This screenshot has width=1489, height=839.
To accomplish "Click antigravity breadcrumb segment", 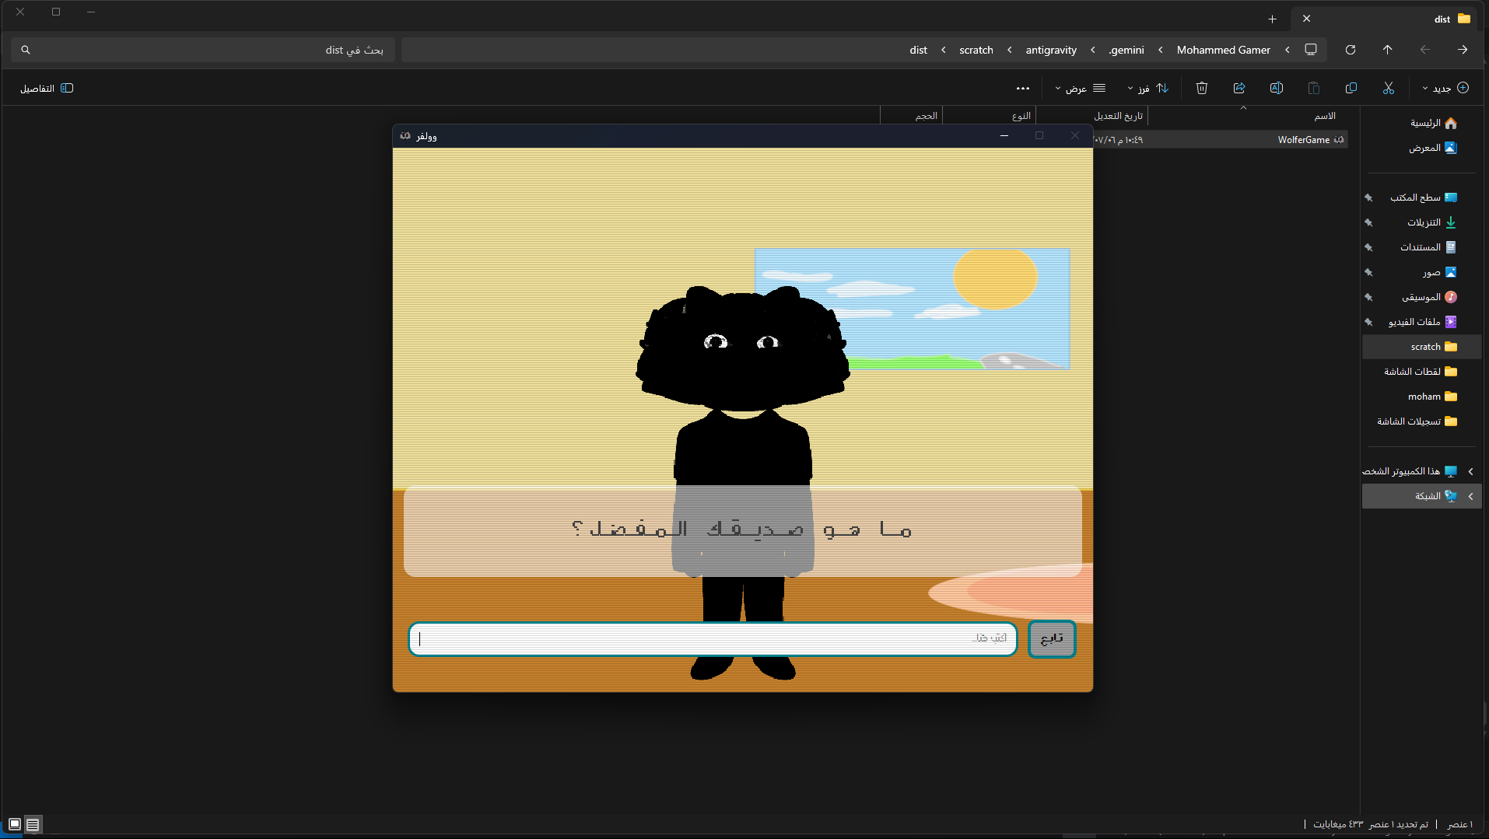I will [x=1051, y=50].
